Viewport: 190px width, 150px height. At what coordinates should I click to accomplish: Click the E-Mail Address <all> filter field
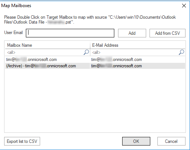coord(135,52)
